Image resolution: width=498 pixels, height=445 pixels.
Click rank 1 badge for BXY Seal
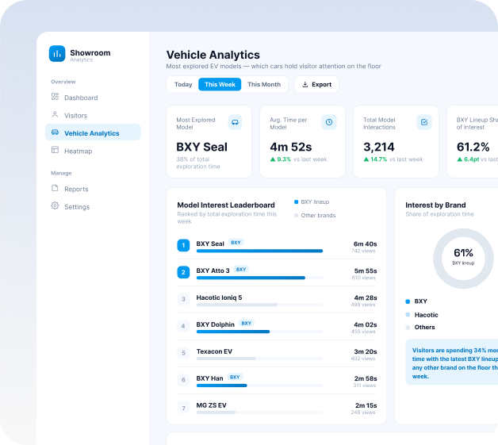tap(183, 245)
